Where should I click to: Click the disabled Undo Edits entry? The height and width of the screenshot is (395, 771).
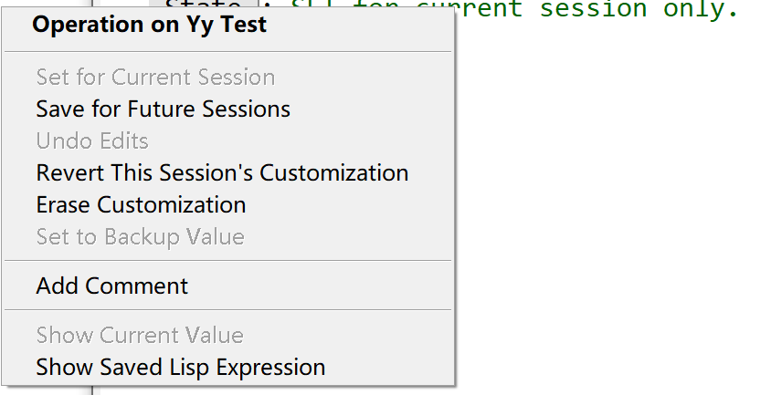tap(92, 140)
